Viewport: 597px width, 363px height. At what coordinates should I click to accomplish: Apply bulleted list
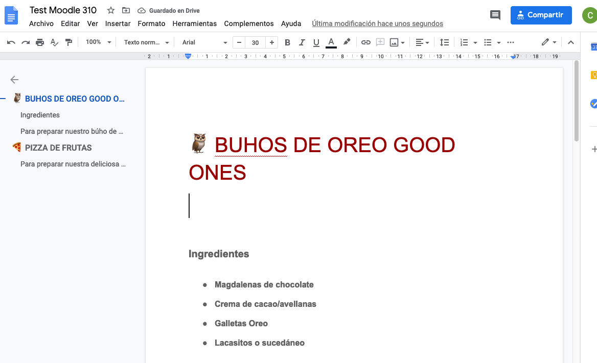488,42
